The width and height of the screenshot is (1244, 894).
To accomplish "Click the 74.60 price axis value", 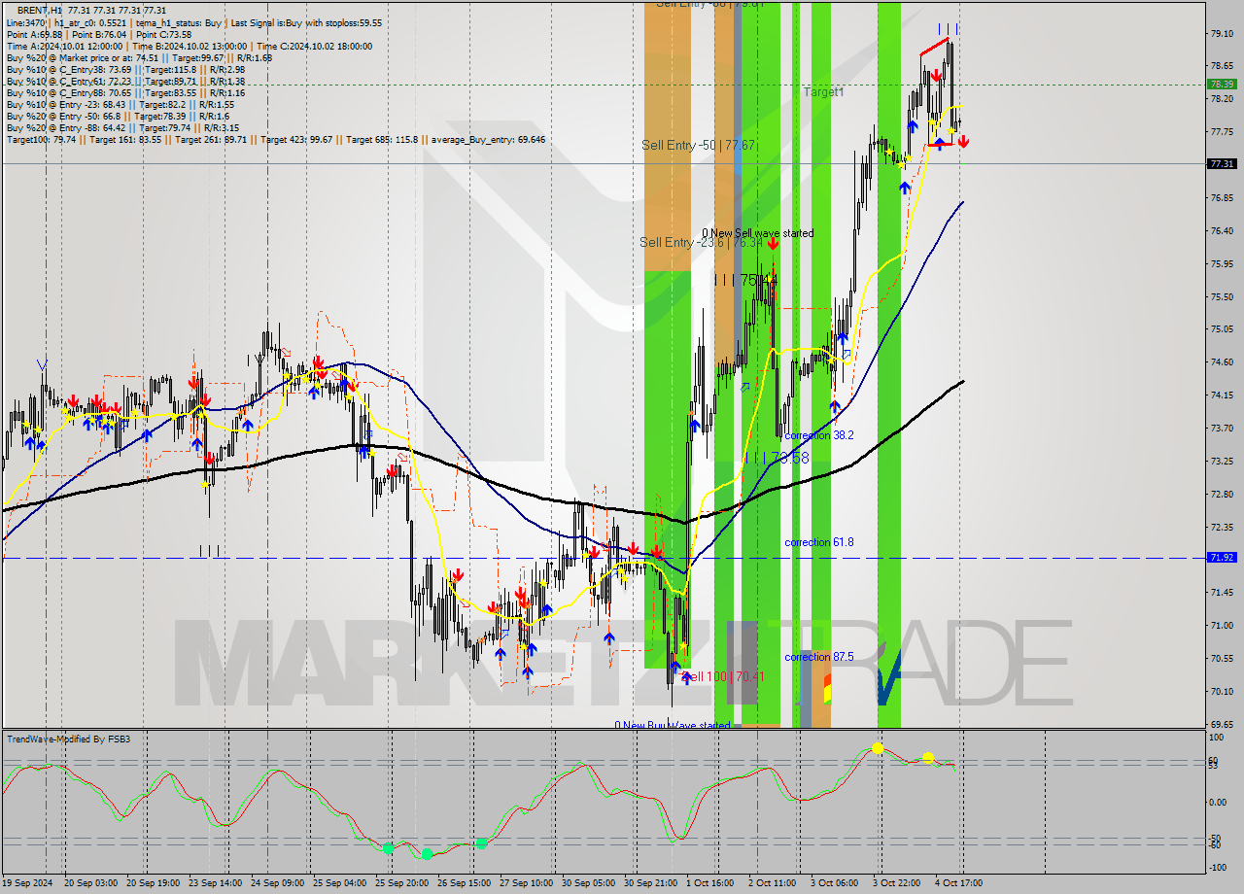I will (1222, 362).
